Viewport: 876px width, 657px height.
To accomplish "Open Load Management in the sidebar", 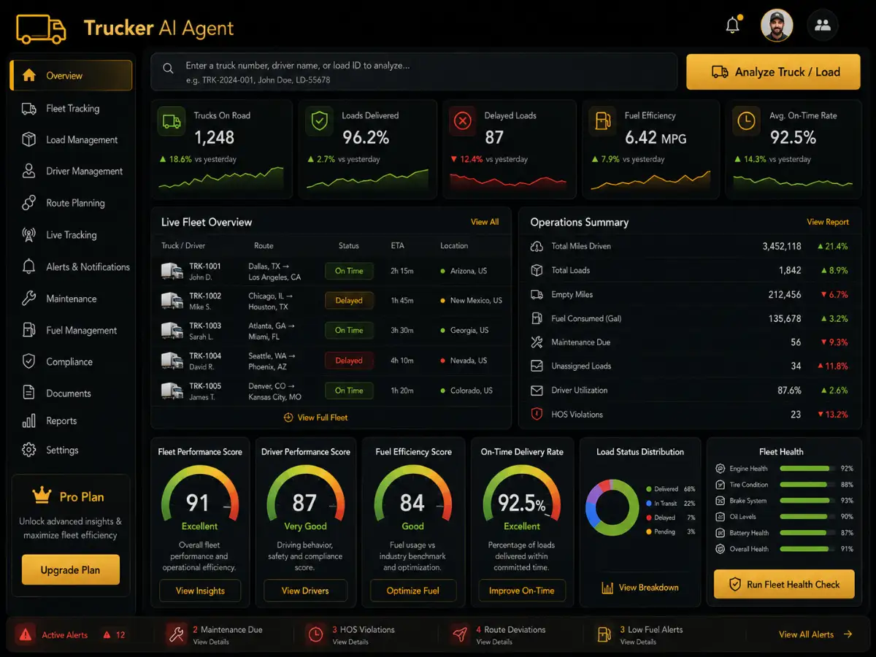I will pos(71,139).
